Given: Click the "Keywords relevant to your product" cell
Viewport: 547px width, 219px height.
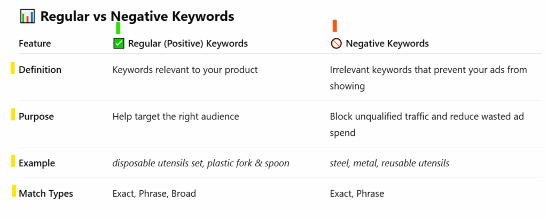Looking at the screenshot, I should 185,70.
